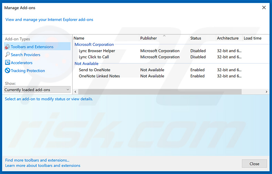
Task: Click Not Available publisher of Send to OneNote
Action: [152, 70]
